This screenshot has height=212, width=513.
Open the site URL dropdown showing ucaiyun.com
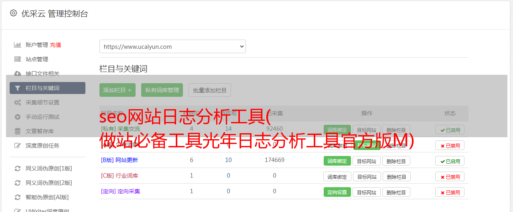tap(172, 46)
